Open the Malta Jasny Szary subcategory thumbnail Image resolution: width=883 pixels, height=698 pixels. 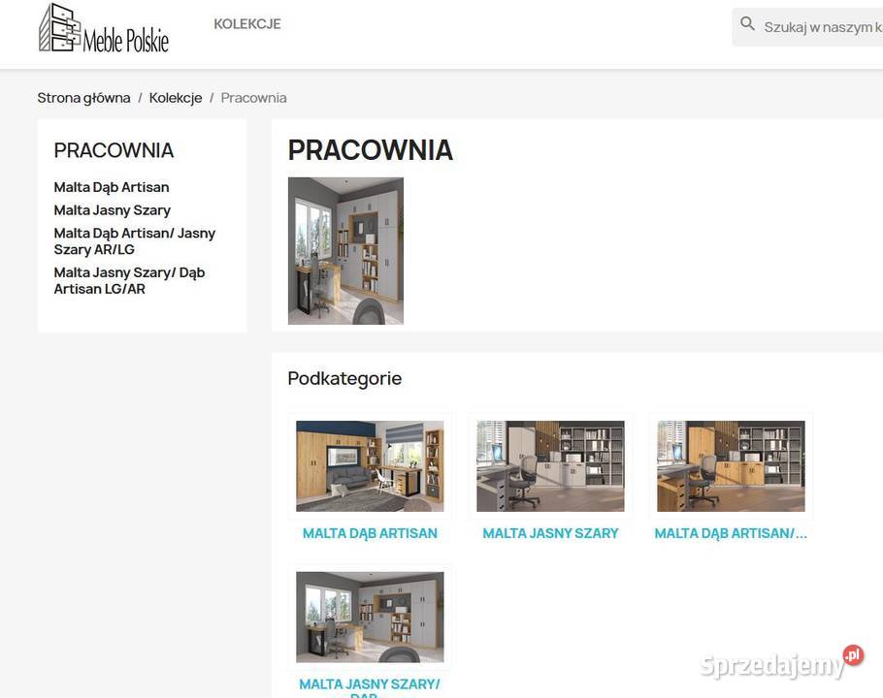click(550, 466)
